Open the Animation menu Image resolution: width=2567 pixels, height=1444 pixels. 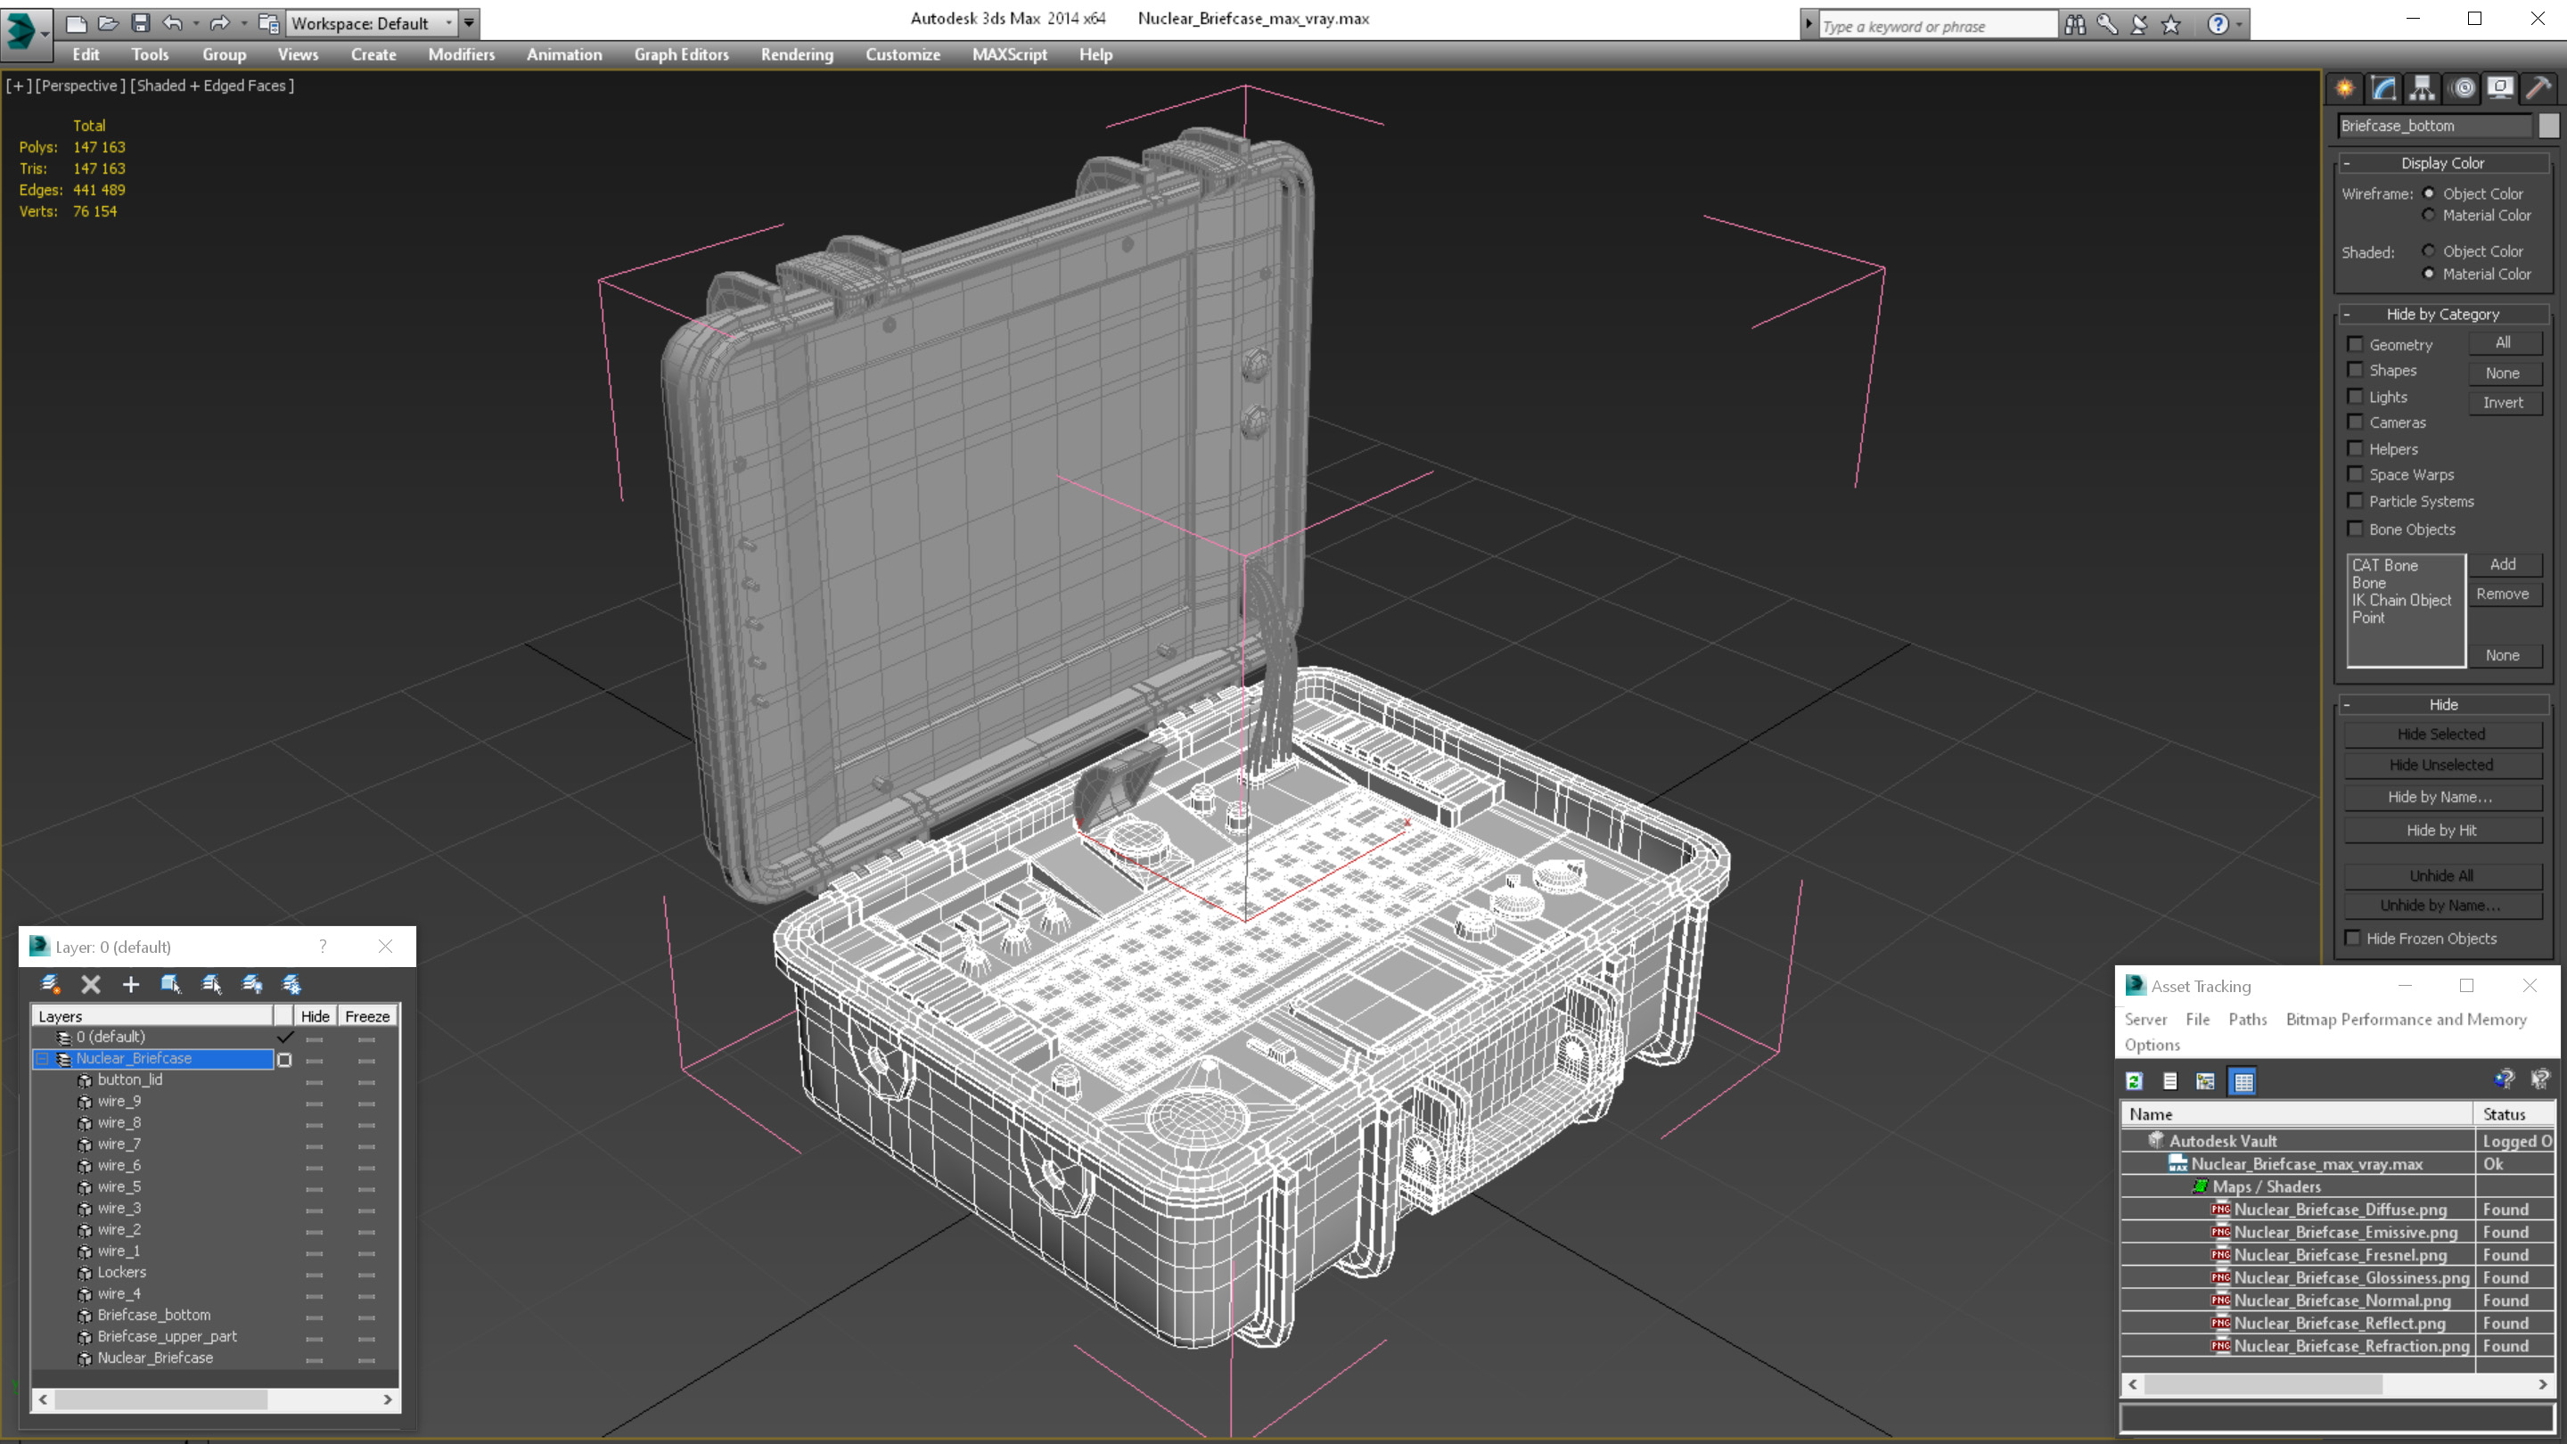(564, 54)
